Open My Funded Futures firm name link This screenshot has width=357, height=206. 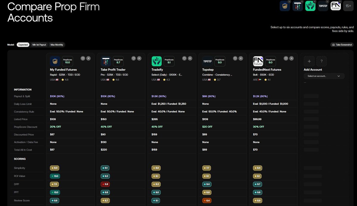point(63,70)
